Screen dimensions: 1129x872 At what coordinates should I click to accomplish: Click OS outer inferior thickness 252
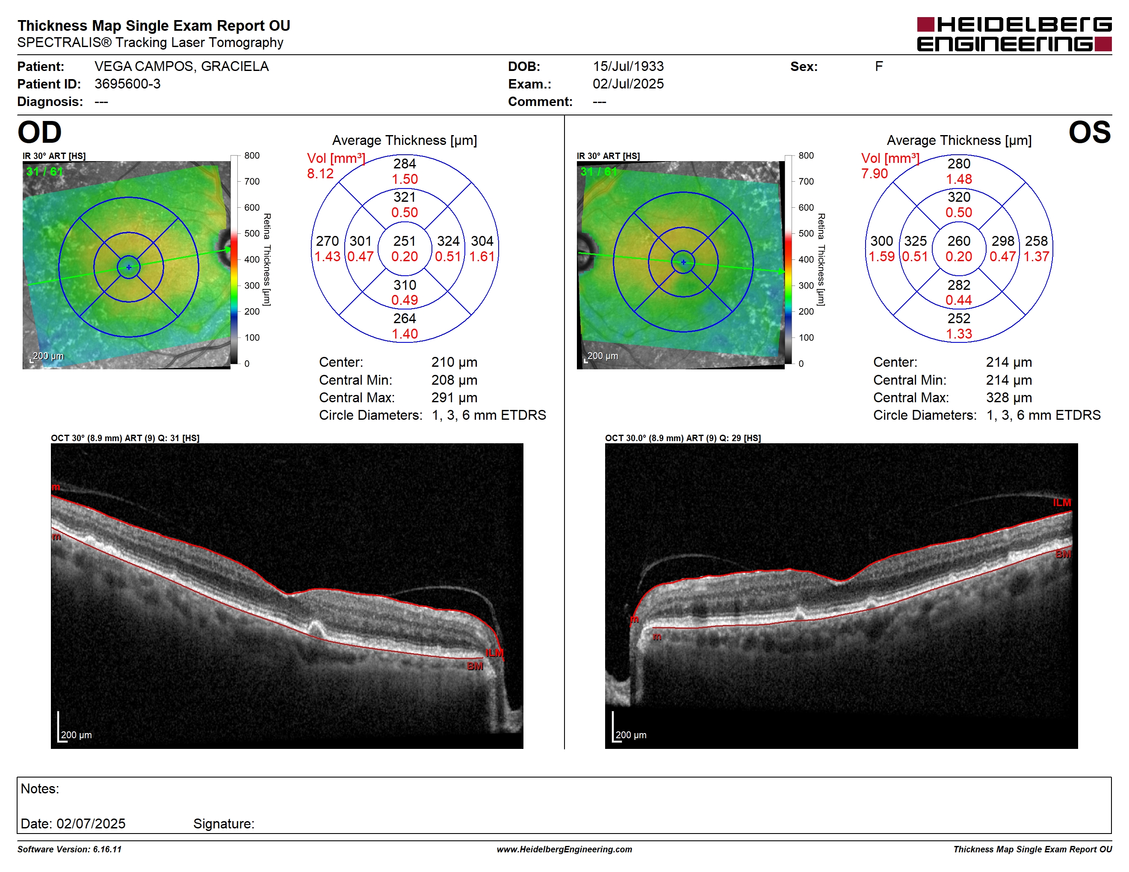(958, 319)
